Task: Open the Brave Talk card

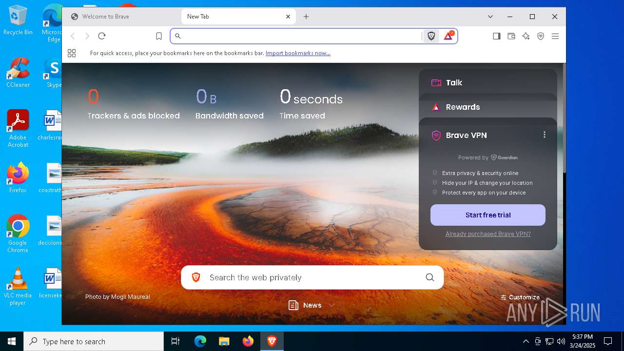Action: tap(487, 82)
